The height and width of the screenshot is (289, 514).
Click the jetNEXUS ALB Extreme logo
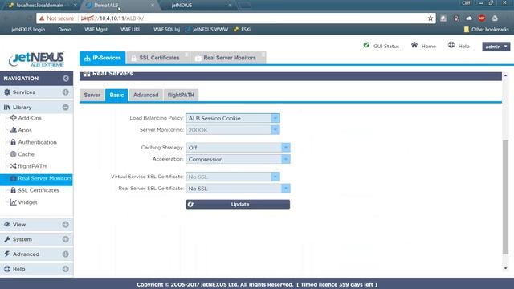point(36,59)
